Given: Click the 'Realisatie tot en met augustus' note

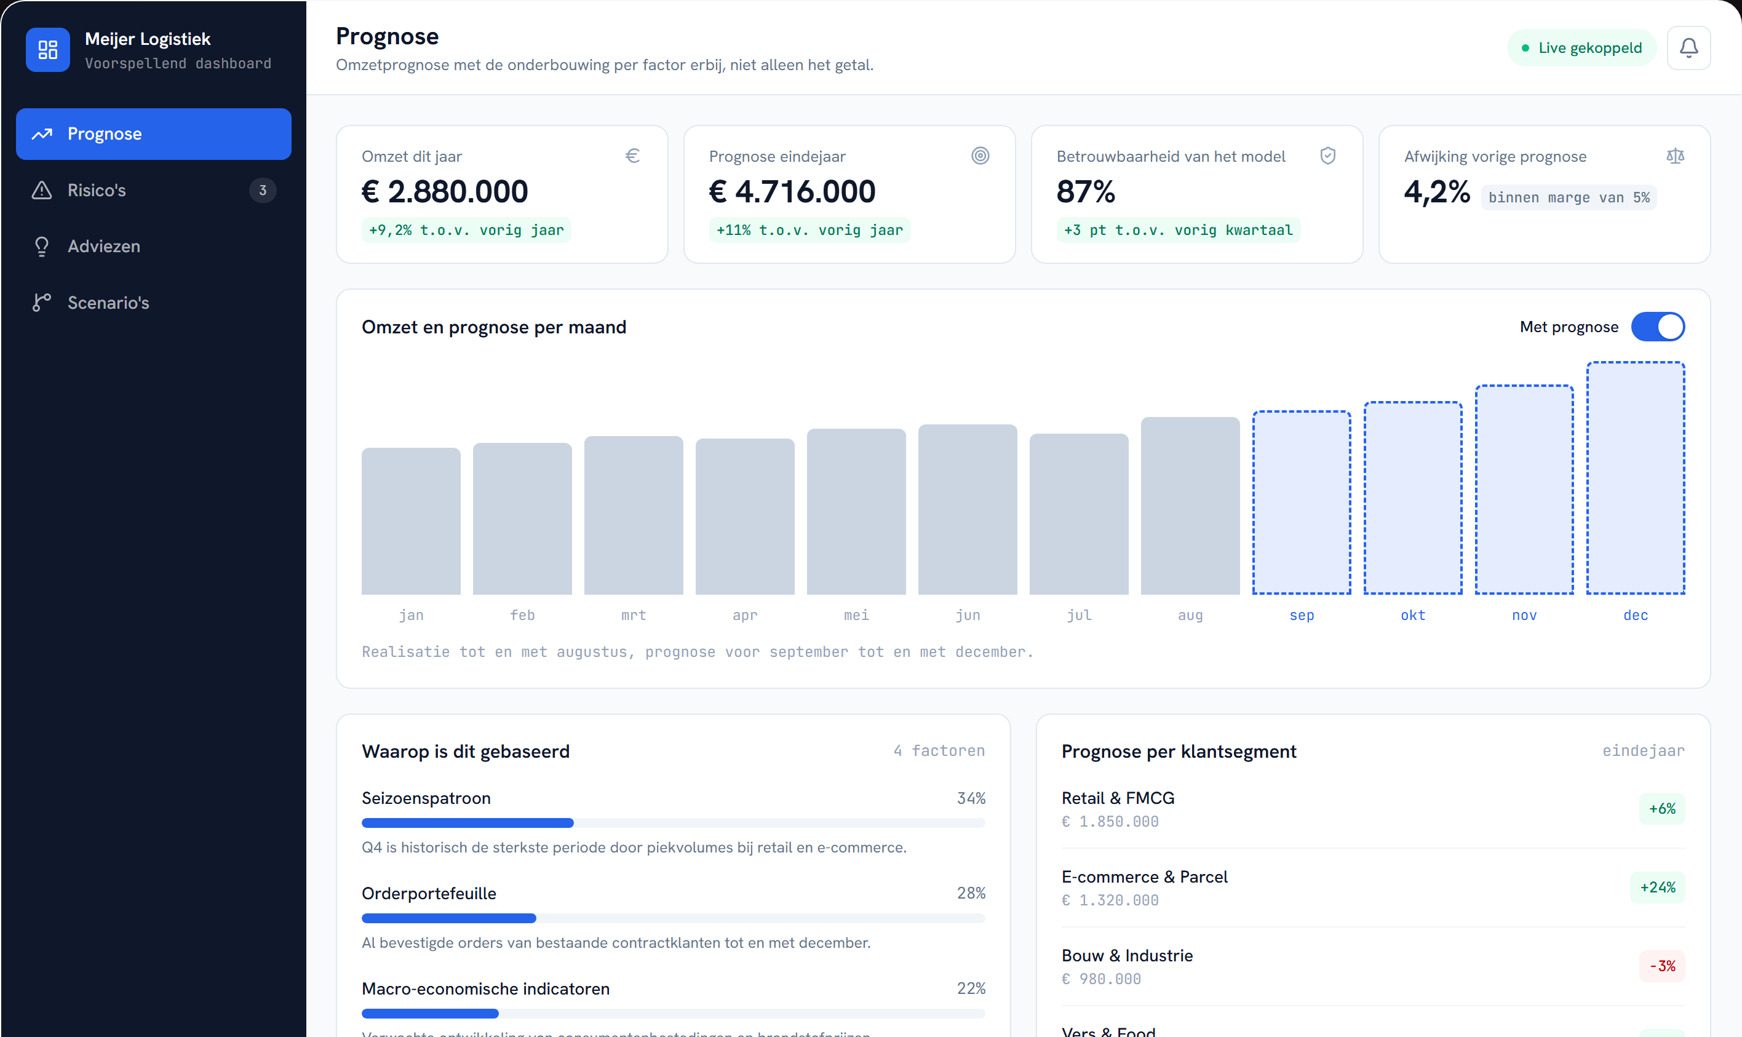Looking at the screenshot, I should click(x=697, y=652).
